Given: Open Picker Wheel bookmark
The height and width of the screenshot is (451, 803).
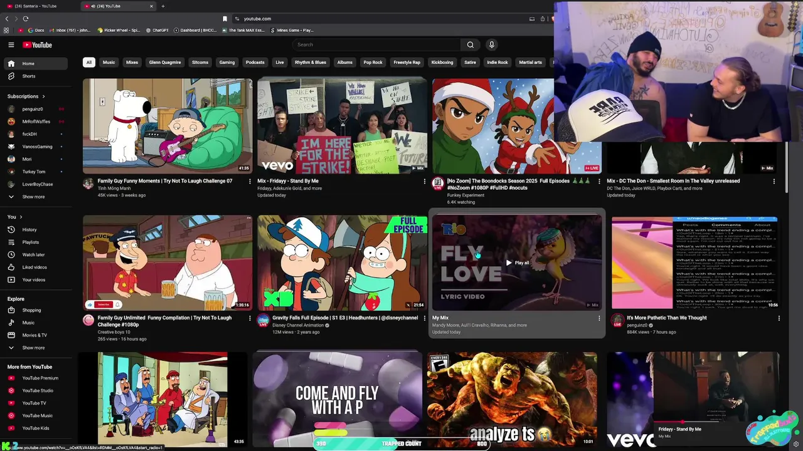Looking at the screenshot, I should click(119, 30).
